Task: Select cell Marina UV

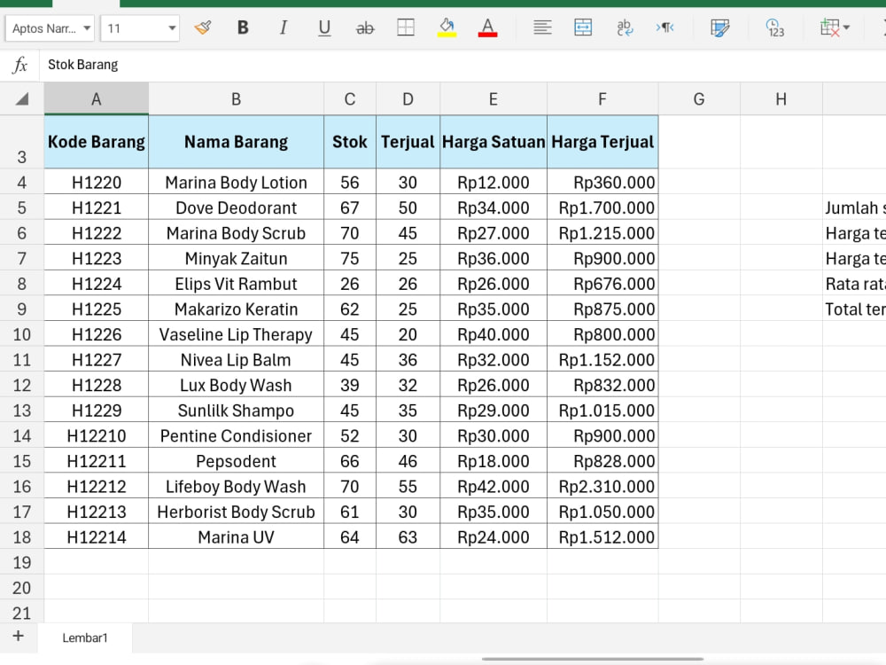Action: tap(237, 537)
